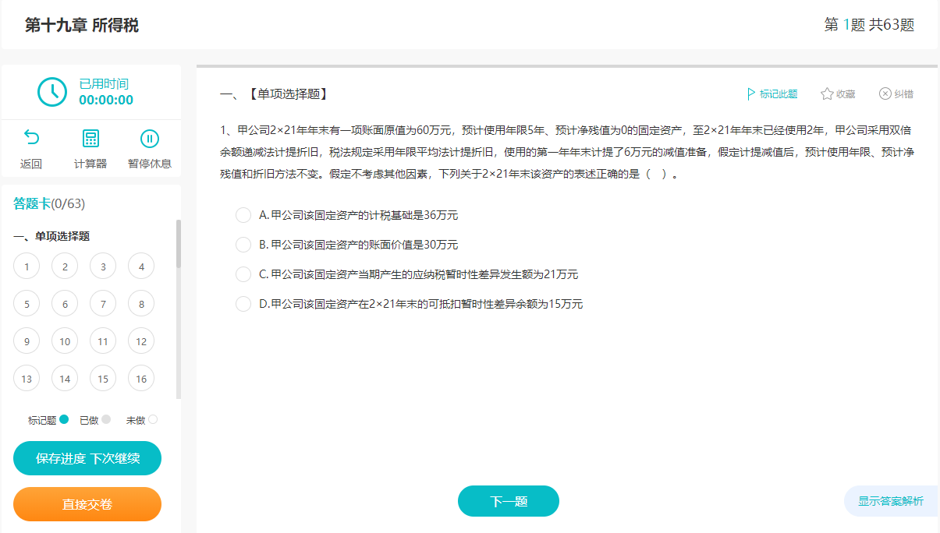This screenshot has width=940, height=533.
Task: Click 保存进度 下次继续 to save progress
Action: coord(87,458)
